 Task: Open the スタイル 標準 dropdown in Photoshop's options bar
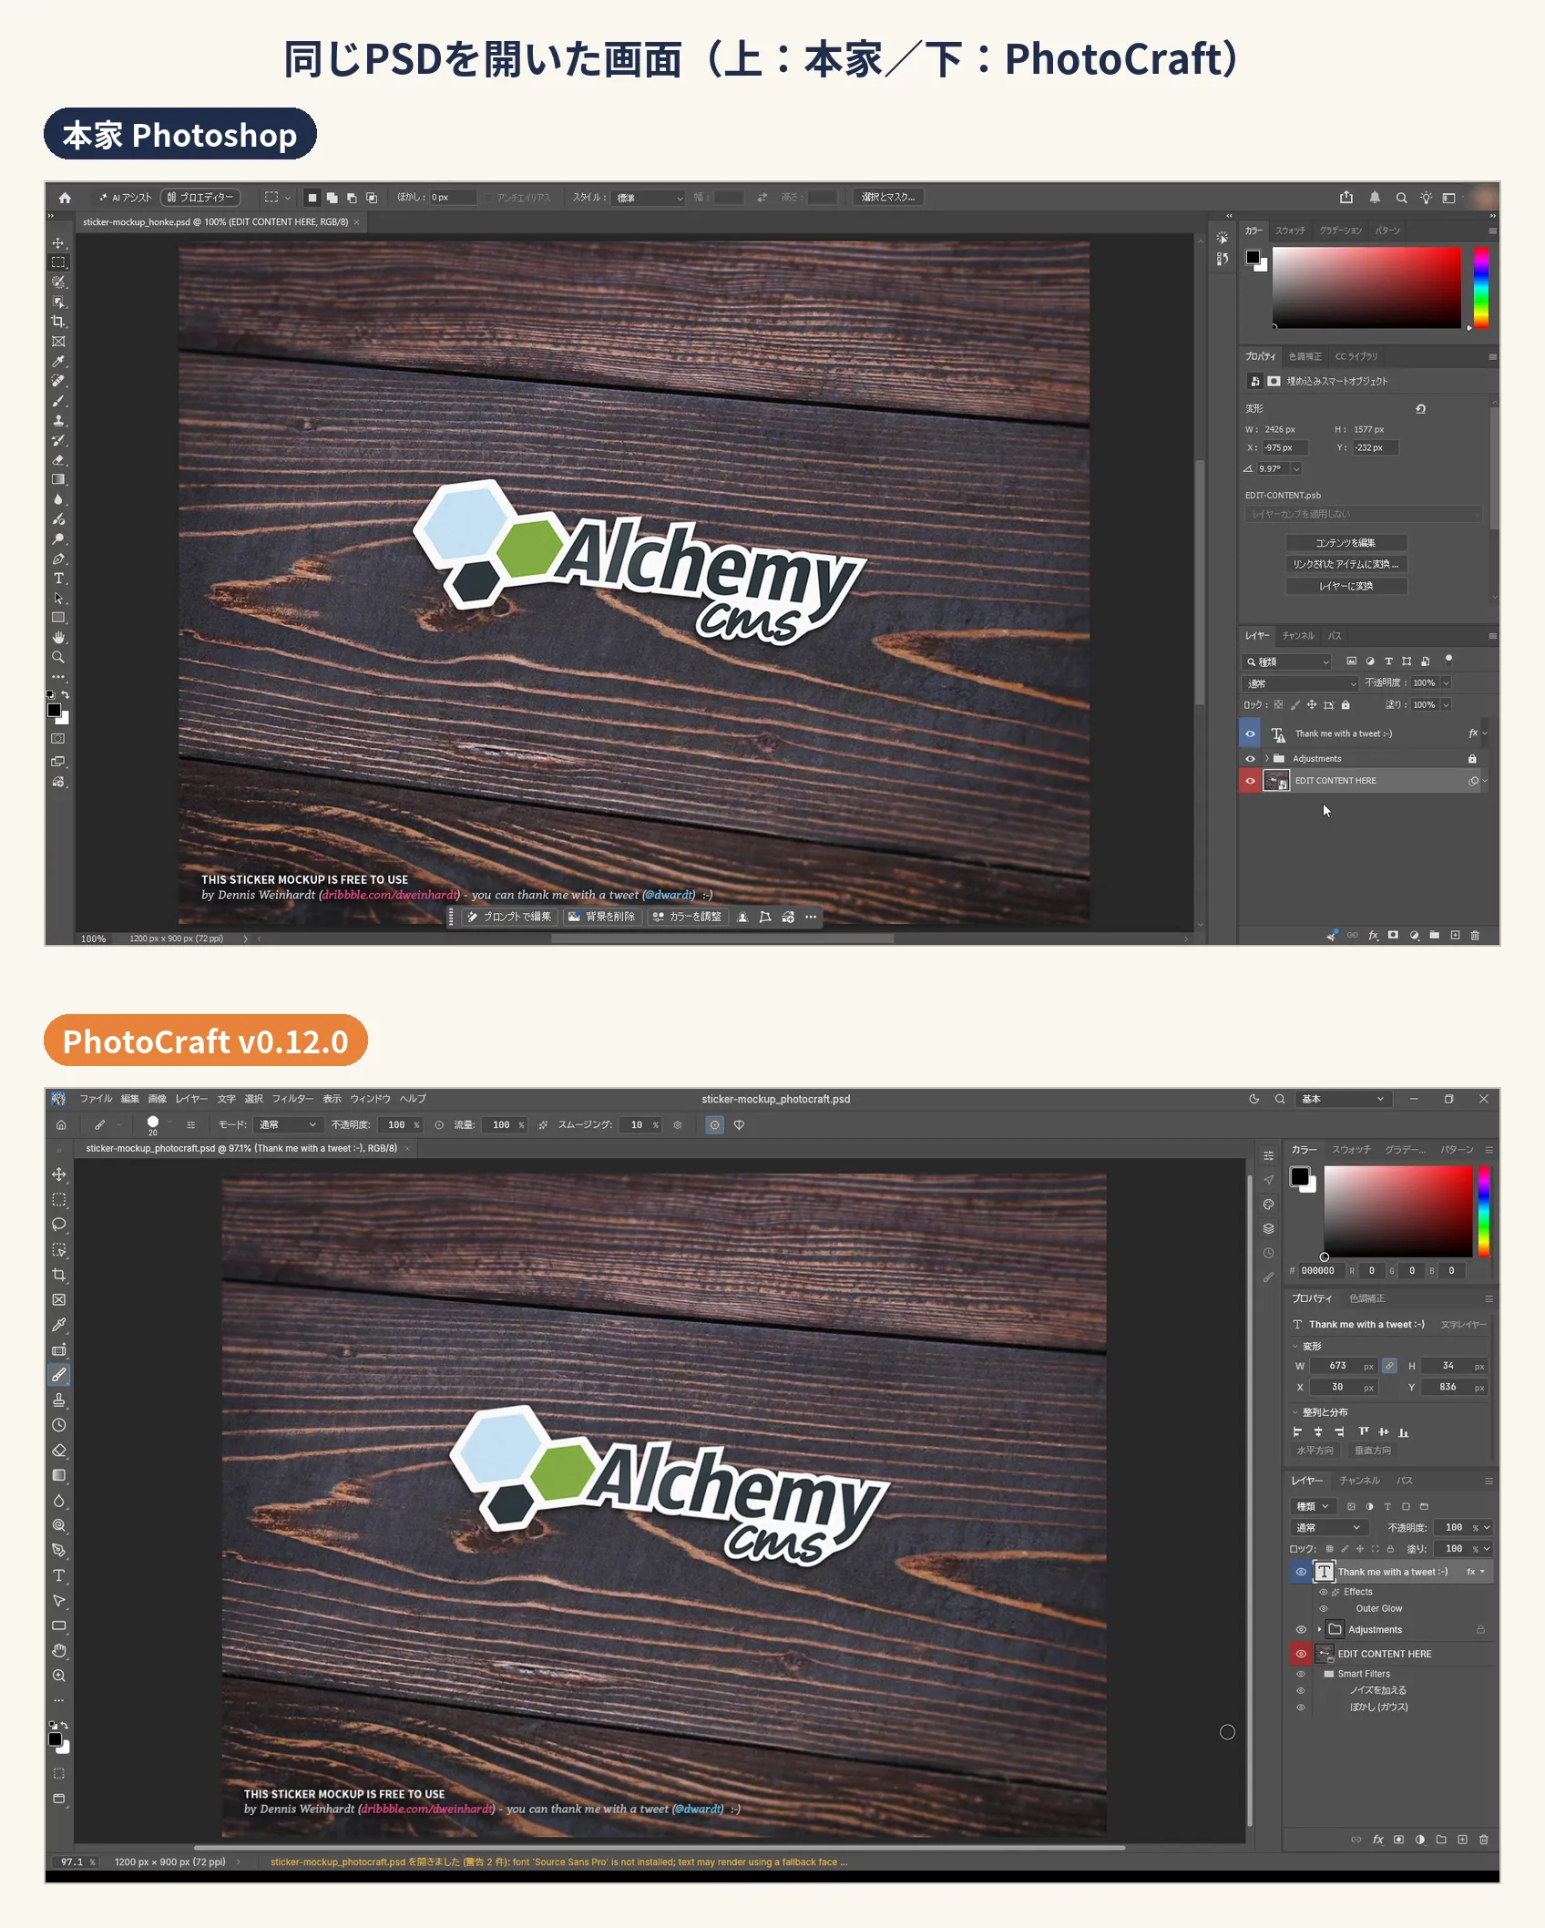(x=649, y=198)
